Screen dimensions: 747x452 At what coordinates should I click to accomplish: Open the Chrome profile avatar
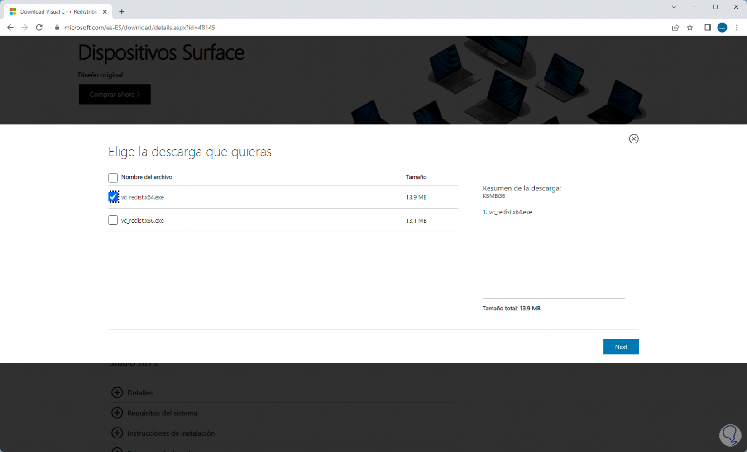[722, 28]
